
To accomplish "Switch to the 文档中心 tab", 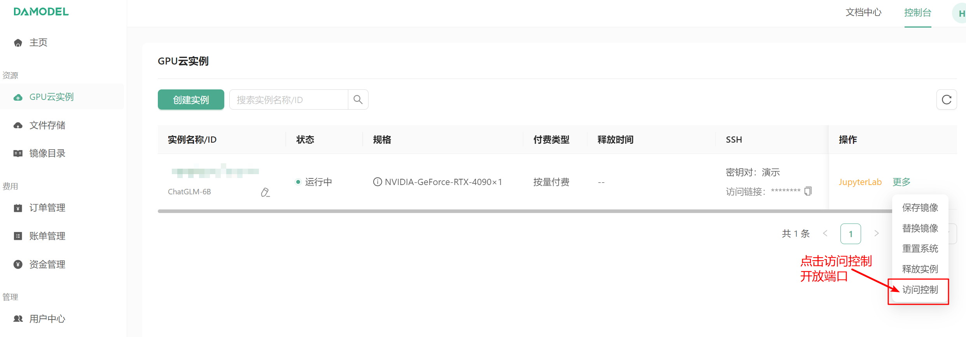I will coord(863,12).
